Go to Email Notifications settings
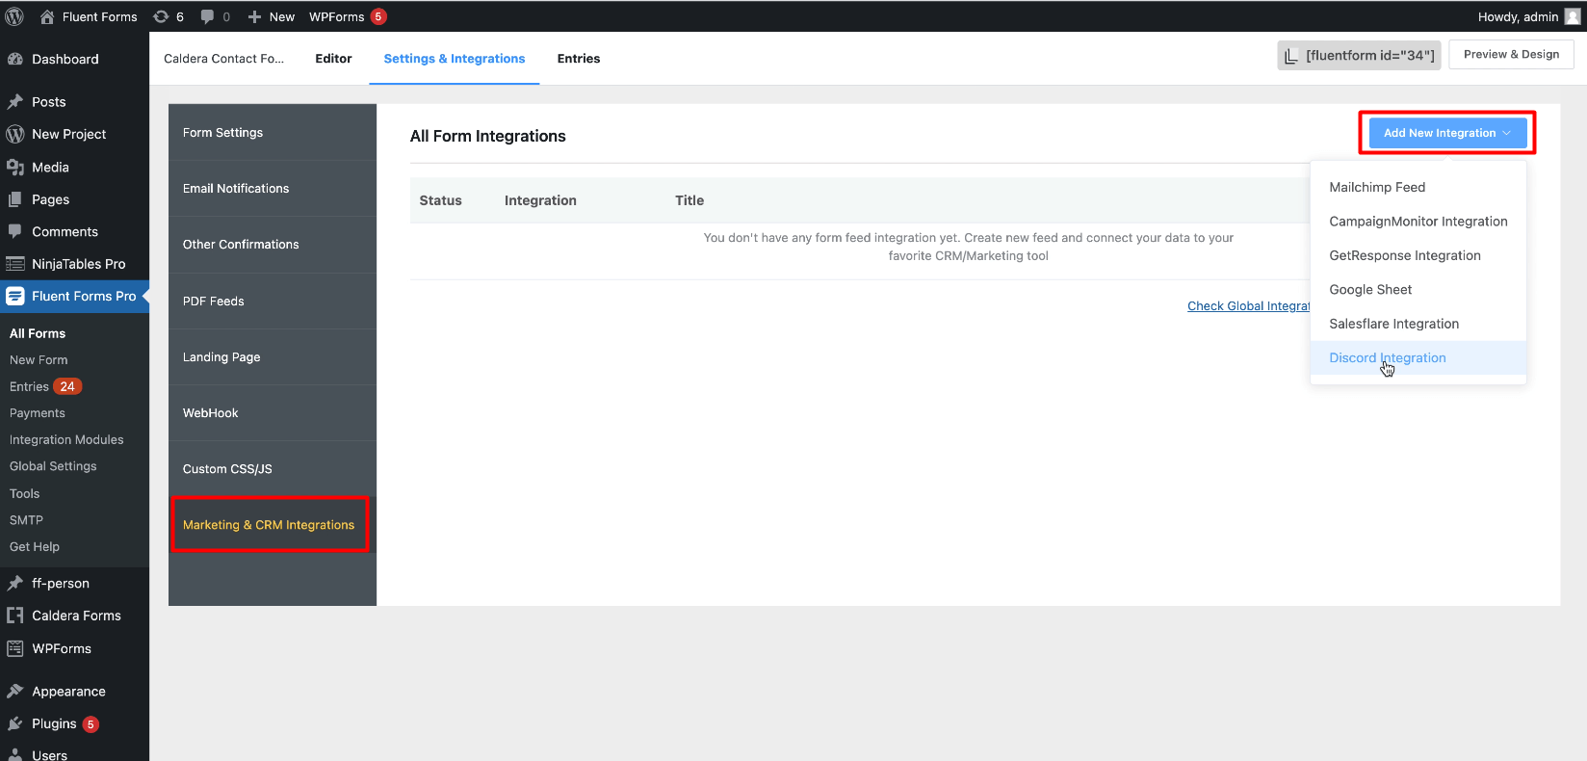 236,189
